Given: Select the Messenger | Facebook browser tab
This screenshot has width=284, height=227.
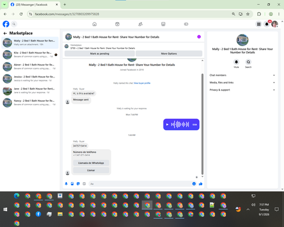Looking at the screenshot, I should [x=35, y=5].
